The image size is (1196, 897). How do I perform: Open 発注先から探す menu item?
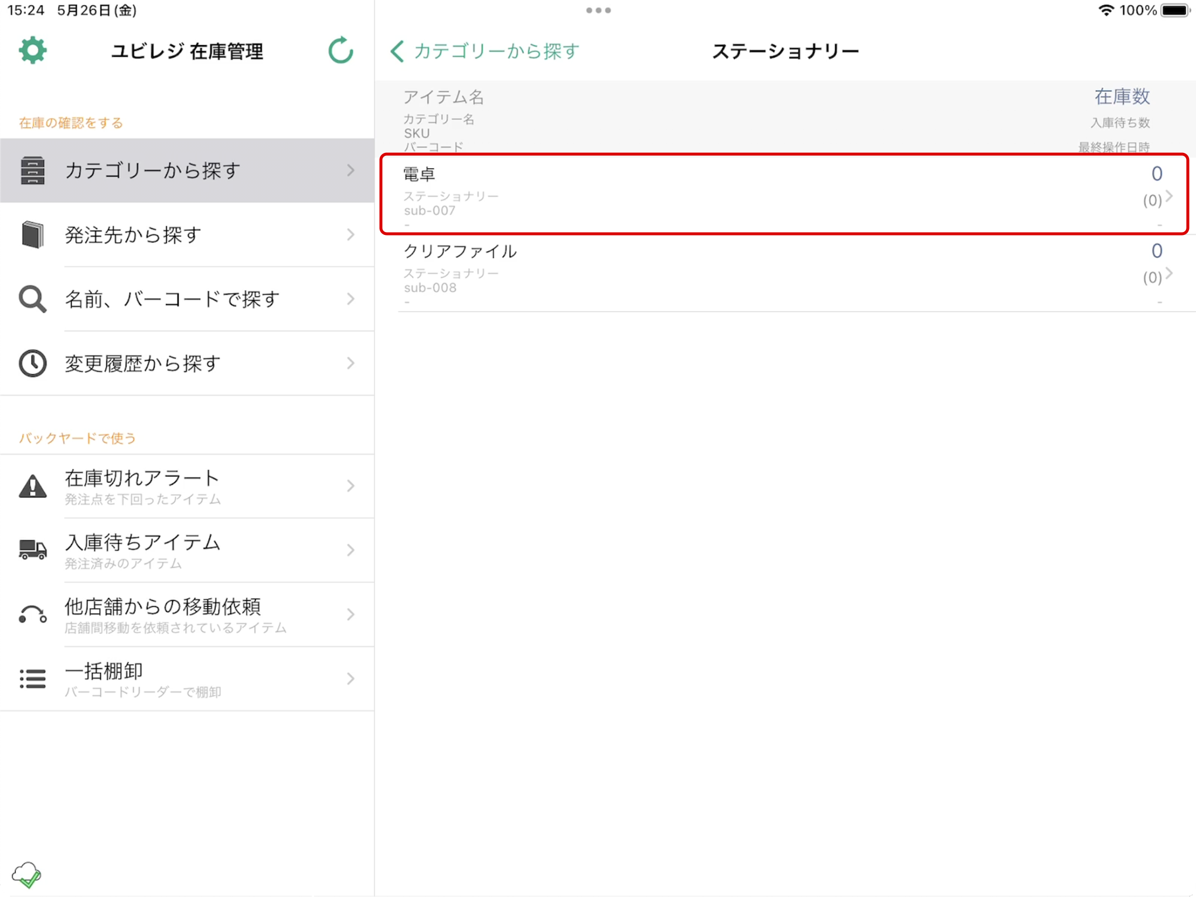(187, 235)
